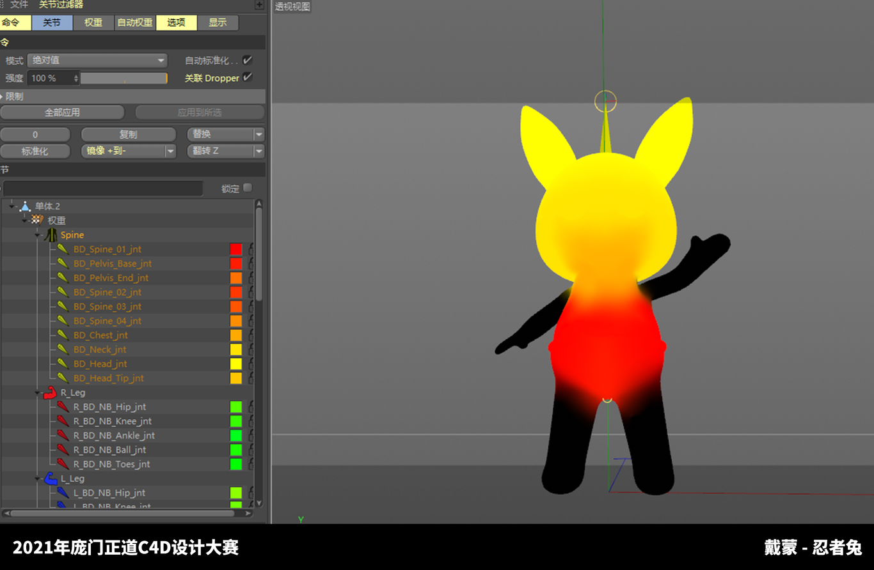The image size is (874, 570).
Task: Switch to the 显示 tab
Action: coord(218,22)
